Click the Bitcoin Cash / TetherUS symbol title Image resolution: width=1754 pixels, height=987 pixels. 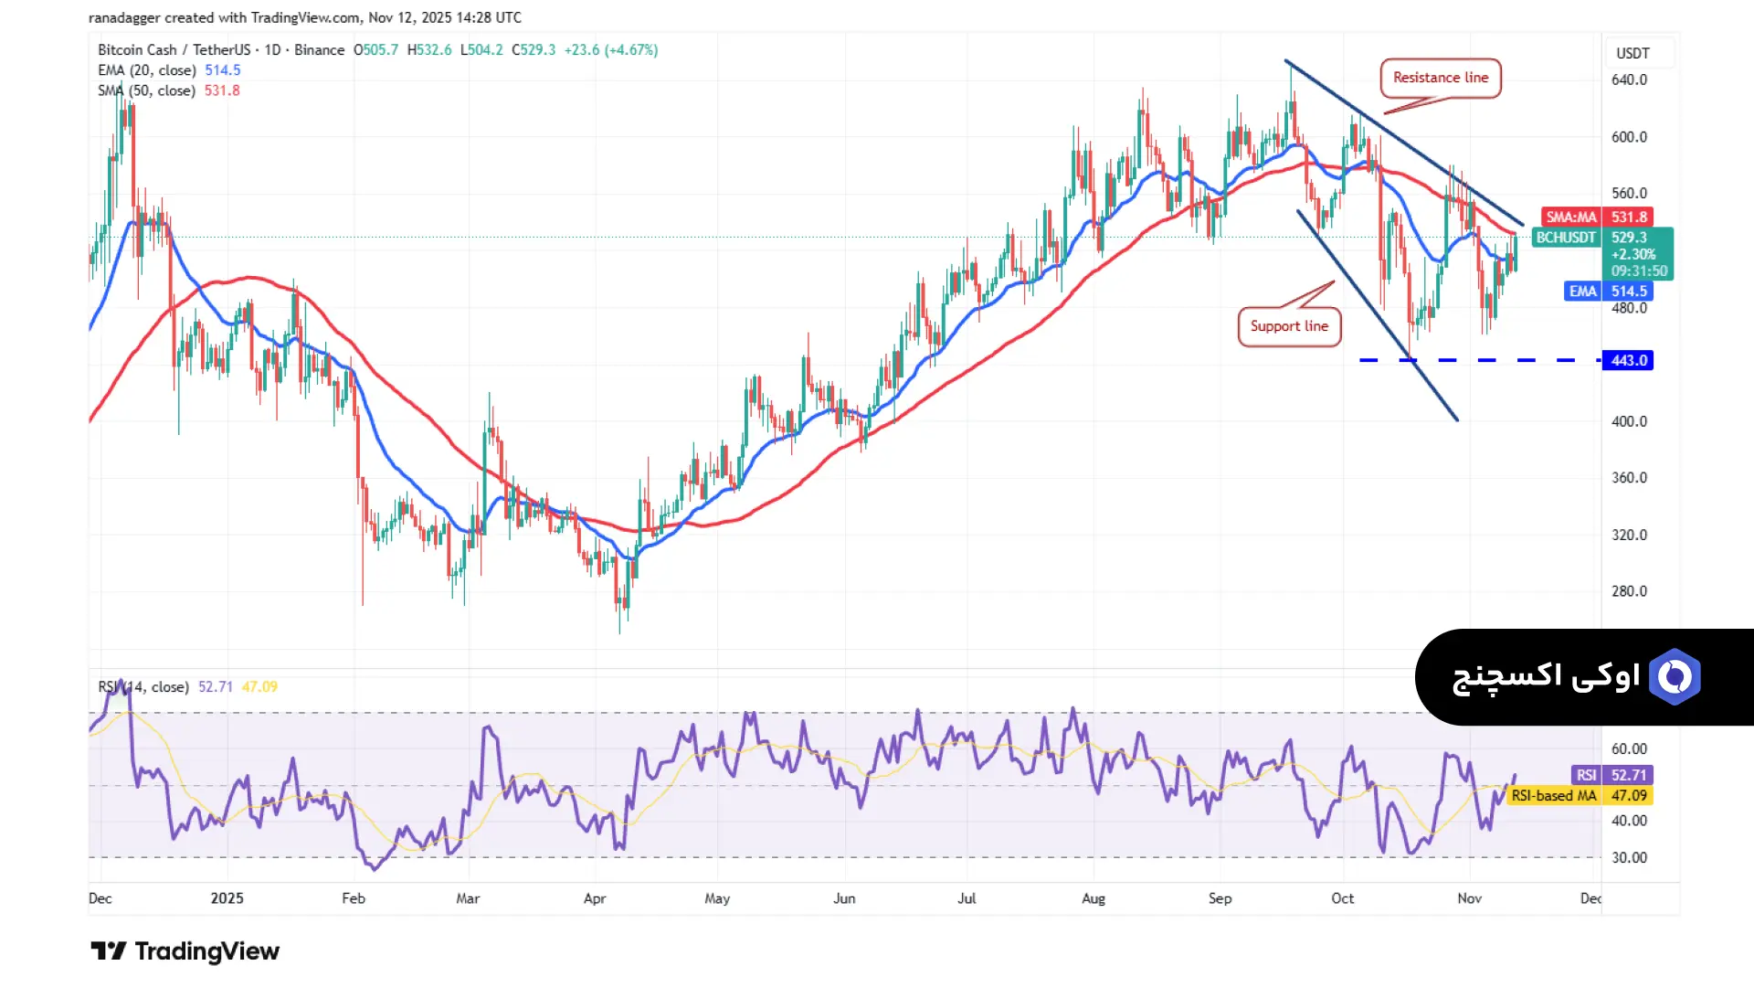tap(174, 50)
